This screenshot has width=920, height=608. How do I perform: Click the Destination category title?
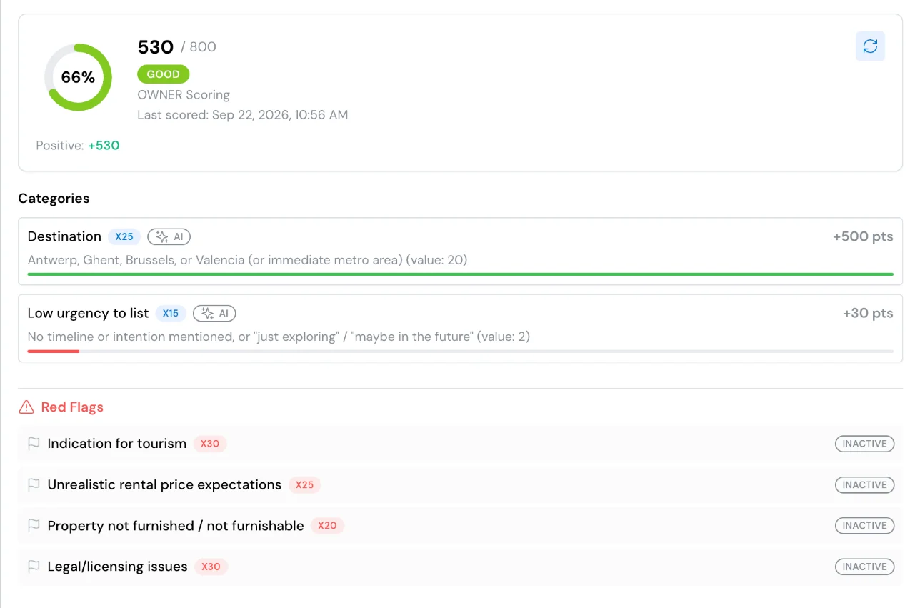click(x=64, y=236)
